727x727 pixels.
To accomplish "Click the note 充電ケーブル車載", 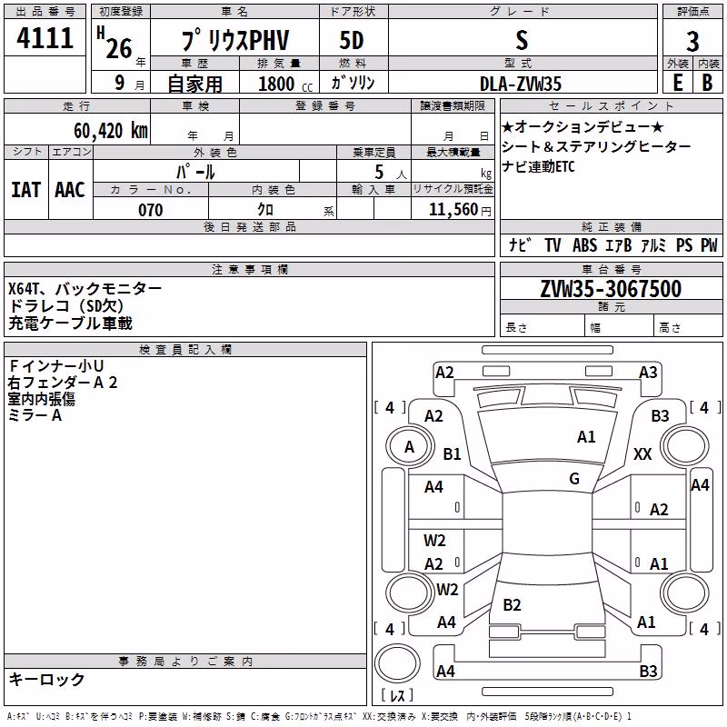I will tap(71, 324).
